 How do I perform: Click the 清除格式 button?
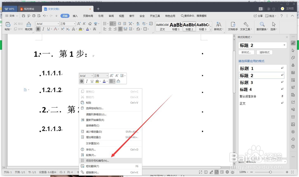pos(264,52)
